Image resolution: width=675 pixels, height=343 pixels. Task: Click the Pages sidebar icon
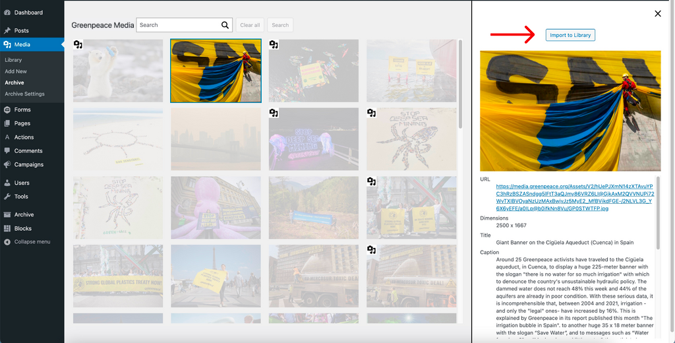(7, 123)
